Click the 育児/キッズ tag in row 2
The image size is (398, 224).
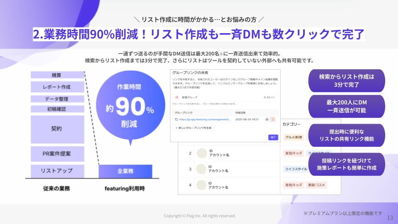coord(293,153)
